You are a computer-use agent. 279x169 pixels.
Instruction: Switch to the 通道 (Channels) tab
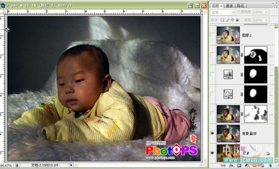coord(229,6)
